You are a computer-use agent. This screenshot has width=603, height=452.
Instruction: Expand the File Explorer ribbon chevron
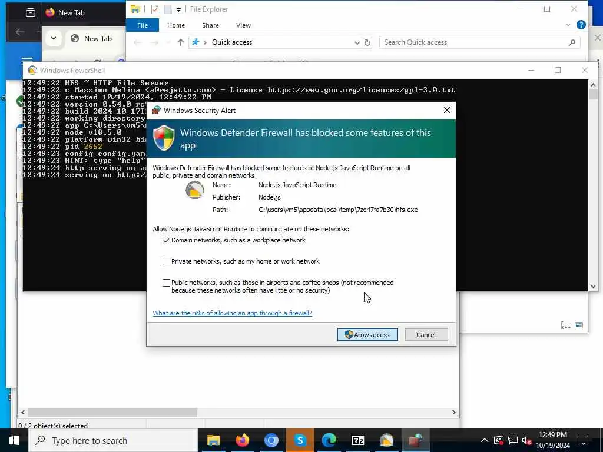568,25
